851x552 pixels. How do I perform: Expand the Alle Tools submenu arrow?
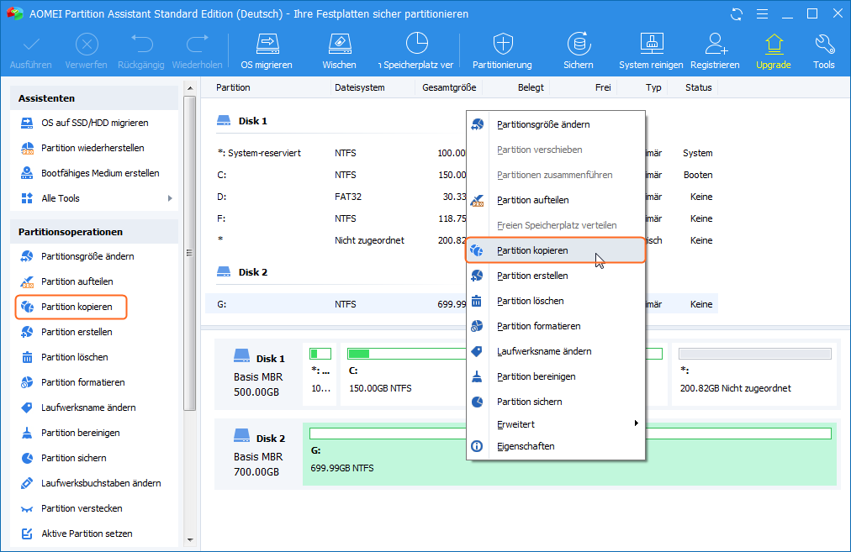pyautogui.click(x=170, y=198)
